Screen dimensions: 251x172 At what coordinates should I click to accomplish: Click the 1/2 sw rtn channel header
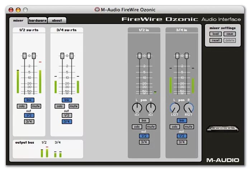tap(29, 30)
